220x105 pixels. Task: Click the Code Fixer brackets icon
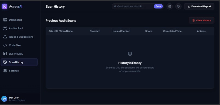[5, 45]
